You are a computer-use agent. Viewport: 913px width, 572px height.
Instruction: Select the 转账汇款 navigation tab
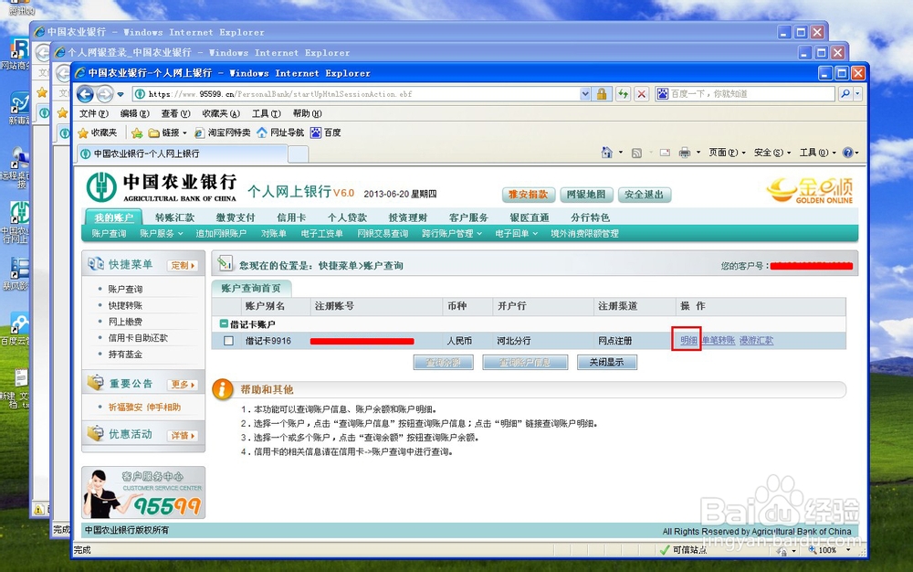174,217
